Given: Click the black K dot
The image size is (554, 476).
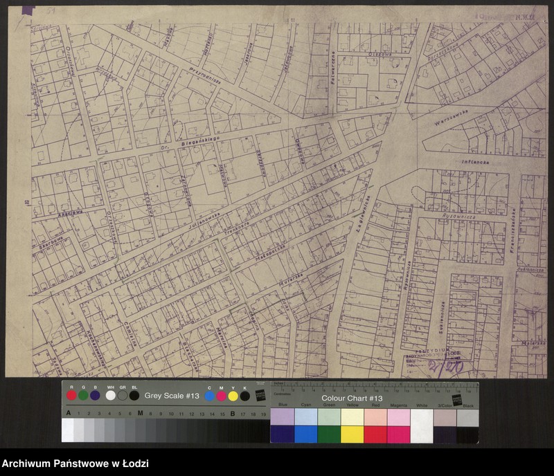Looking at the screenshot, I should (x=245, y=396).
